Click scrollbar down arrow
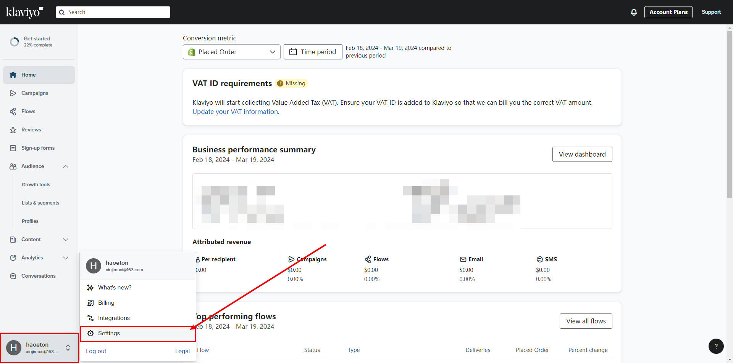The image size is (733, 363). point(730,360)
